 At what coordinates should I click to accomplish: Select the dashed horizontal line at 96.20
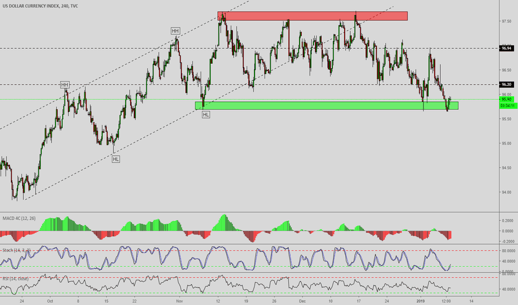[x=250, y=85]
